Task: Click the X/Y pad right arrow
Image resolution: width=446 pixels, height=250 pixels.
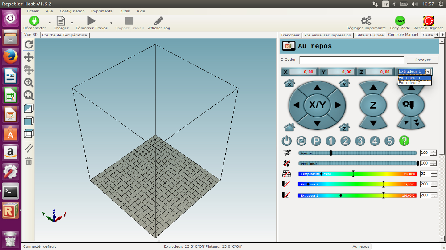Action: [338, 105]
